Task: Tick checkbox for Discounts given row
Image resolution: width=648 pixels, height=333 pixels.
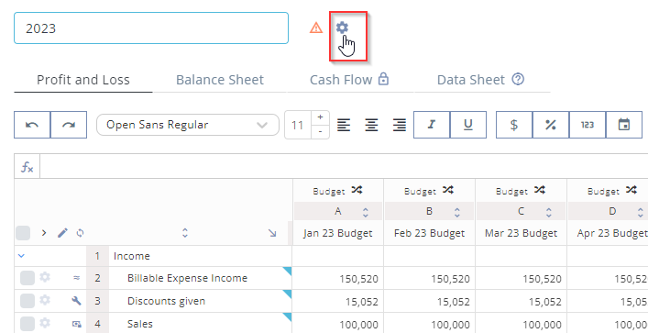Action: point(27,301)
